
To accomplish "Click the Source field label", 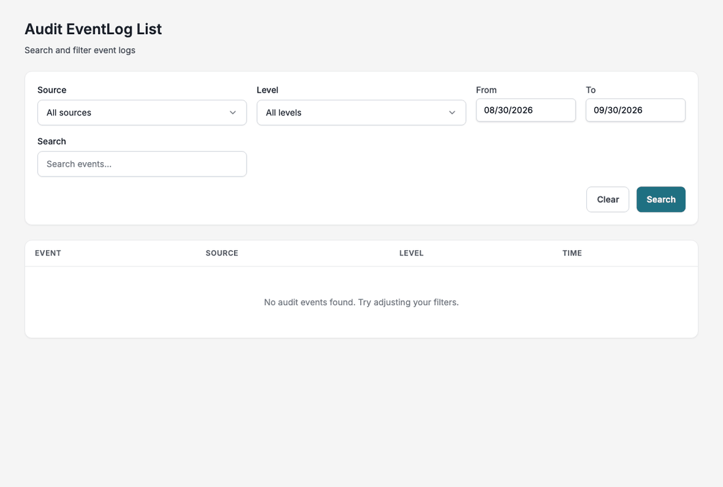I will [52, 90].
